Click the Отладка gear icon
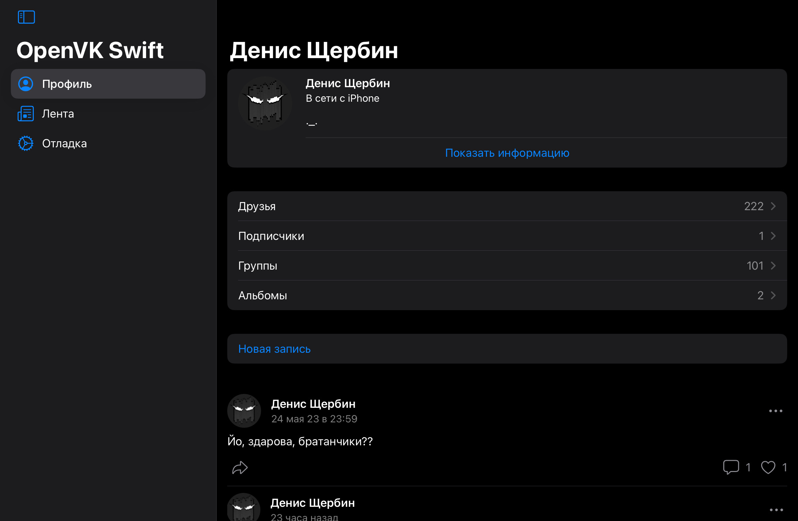 (26, 143)
